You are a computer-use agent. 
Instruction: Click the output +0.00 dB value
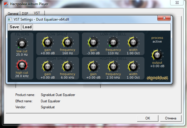(157, 66)
